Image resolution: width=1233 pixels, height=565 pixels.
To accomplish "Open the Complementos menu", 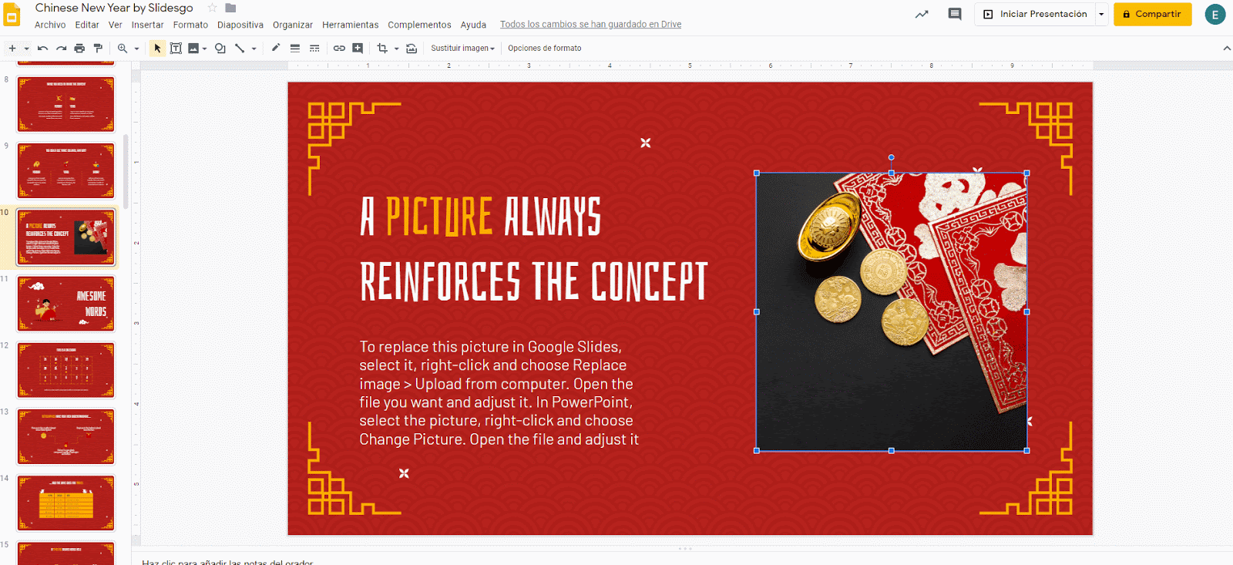I will (x=419, y=25).
